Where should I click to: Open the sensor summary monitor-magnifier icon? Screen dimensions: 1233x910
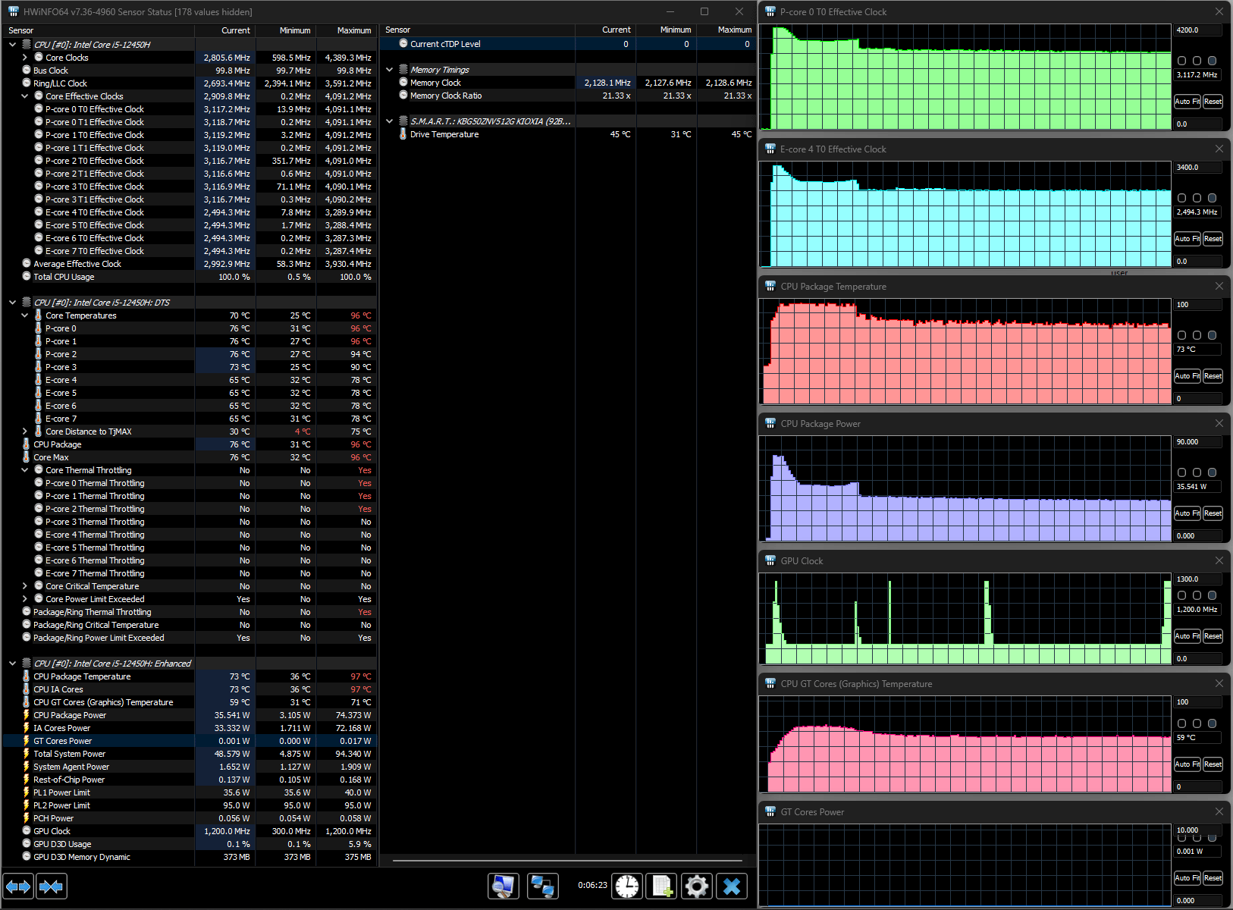[x=503, y=886]
